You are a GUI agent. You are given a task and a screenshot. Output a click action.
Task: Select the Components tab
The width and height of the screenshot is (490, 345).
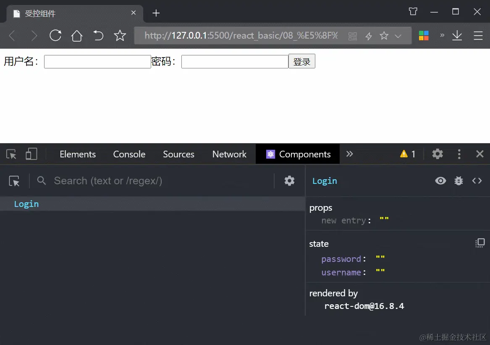[298, 154]
